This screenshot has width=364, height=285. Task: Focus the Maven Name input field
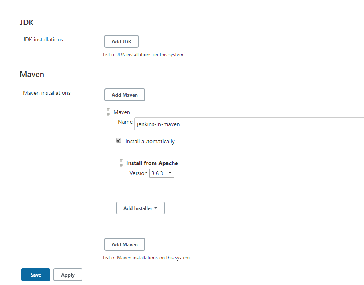tap(249, 124)
